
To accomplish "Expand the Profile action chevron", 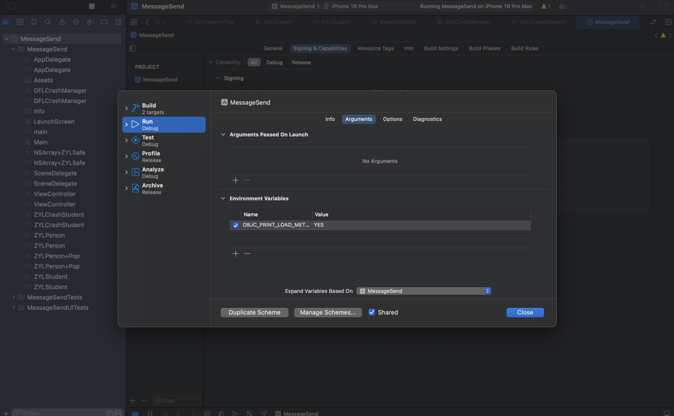I will (x=126, y=156).
